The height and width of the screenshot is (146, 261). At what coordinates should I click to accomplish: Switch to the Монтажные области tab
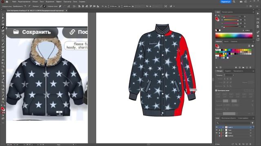(x=228, y=118)
